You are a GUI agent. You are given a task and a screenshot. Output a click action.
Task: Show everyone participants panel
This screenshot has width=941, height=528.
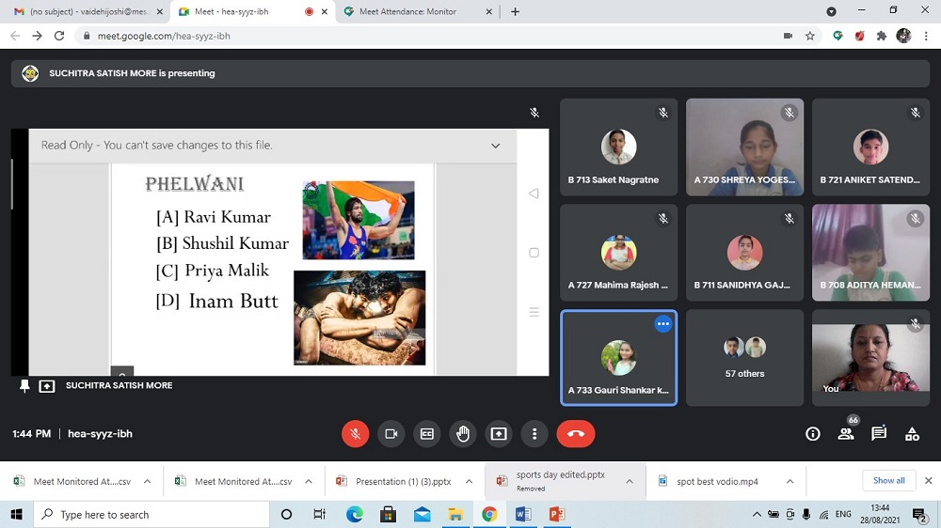(x=846, y=434)
